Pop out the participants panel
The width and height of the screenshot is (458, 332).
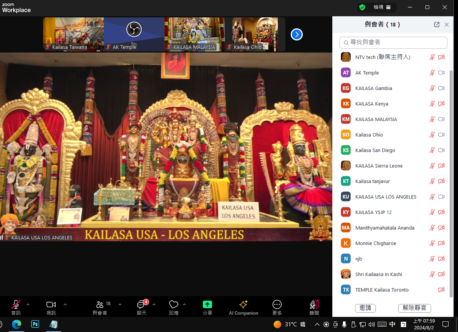(436, 25)
